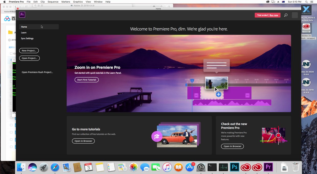The image size is (317, 174).
Task: Click Premiere Pro icon in the dock
Action: tap(268, 167)
